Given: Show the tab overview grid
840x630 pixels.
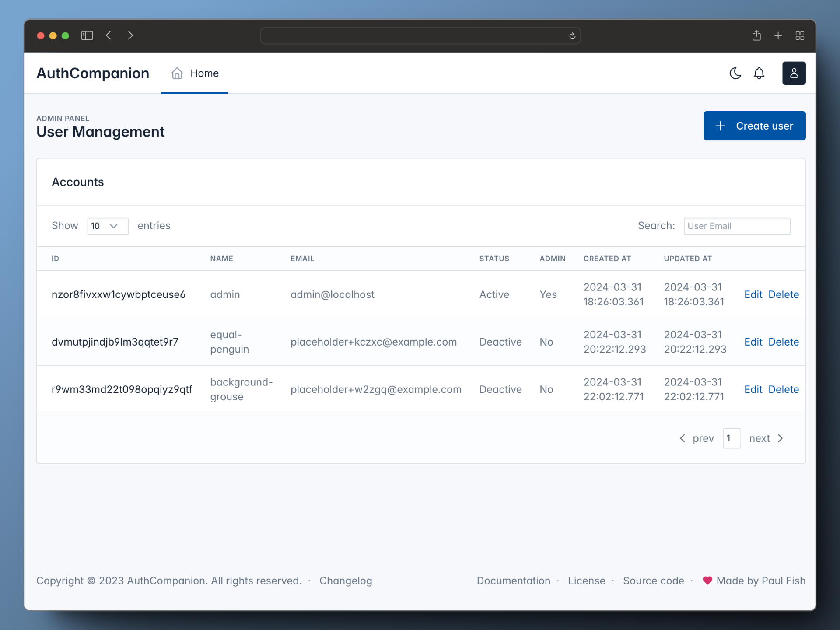Looking at the screenshot, I should [800, 35].
